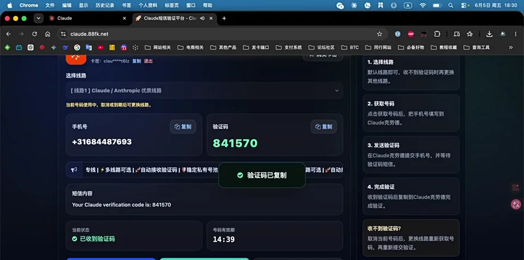Open a new tab with plus button
This screenshot has width=524, height=260.
(224, 19)
